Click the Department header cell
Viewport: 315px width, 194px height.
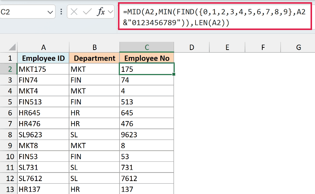[94, 58]
